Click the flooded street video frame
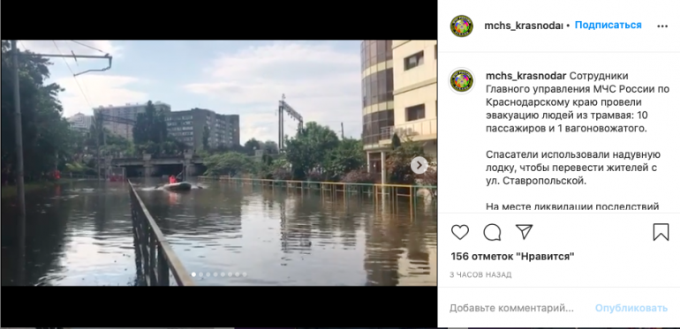The width and height of the screenshot is (680, 329). pos(219,163)
